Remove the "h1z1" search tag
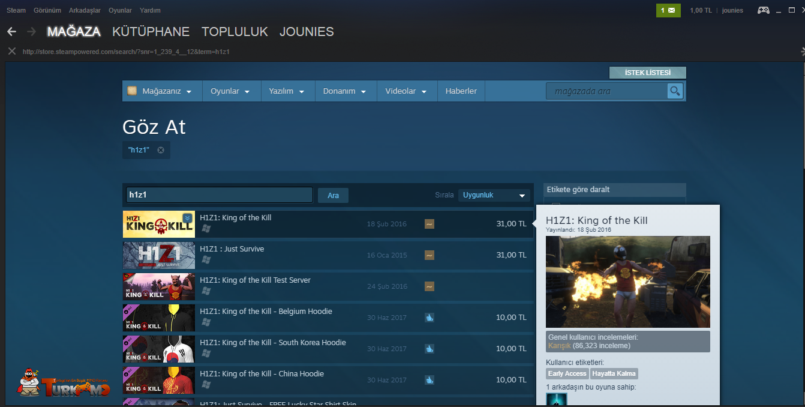Image resolution: width=805 pixels, height=407 pixels. (x=161, y=150)
